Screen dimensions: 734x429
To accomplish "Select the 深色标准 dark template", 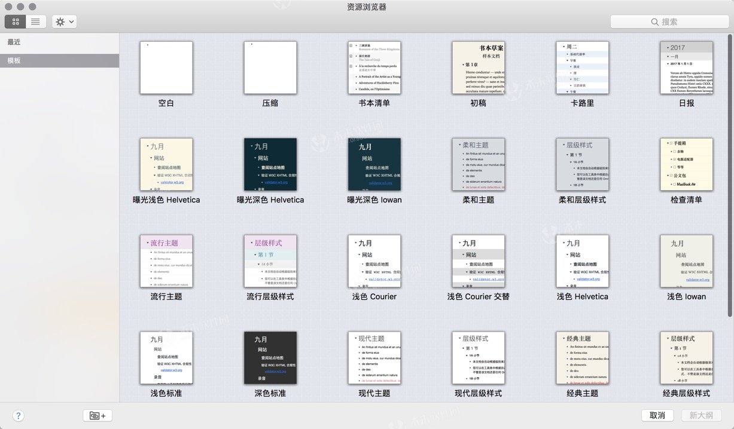I will pyautogui.click(x=270, y=357).
